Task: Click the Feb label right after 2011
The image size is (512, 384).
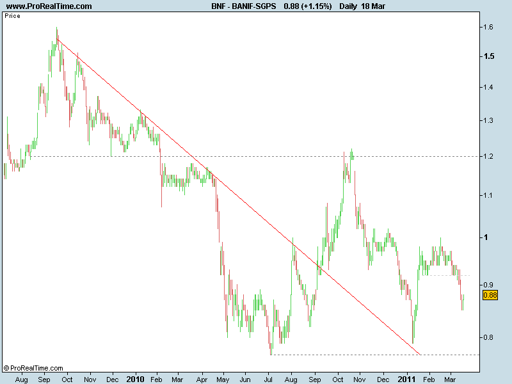Action: click(429, 380)
